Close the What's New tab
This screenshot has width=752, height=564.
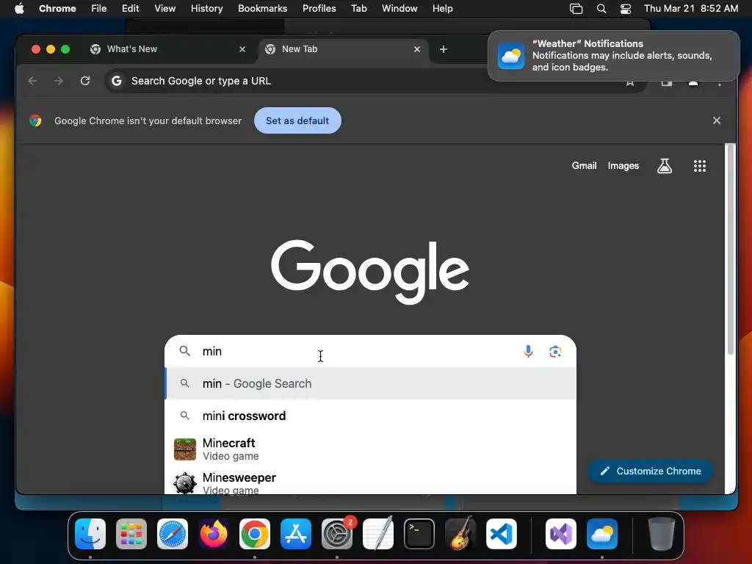(x=242, y=49)
